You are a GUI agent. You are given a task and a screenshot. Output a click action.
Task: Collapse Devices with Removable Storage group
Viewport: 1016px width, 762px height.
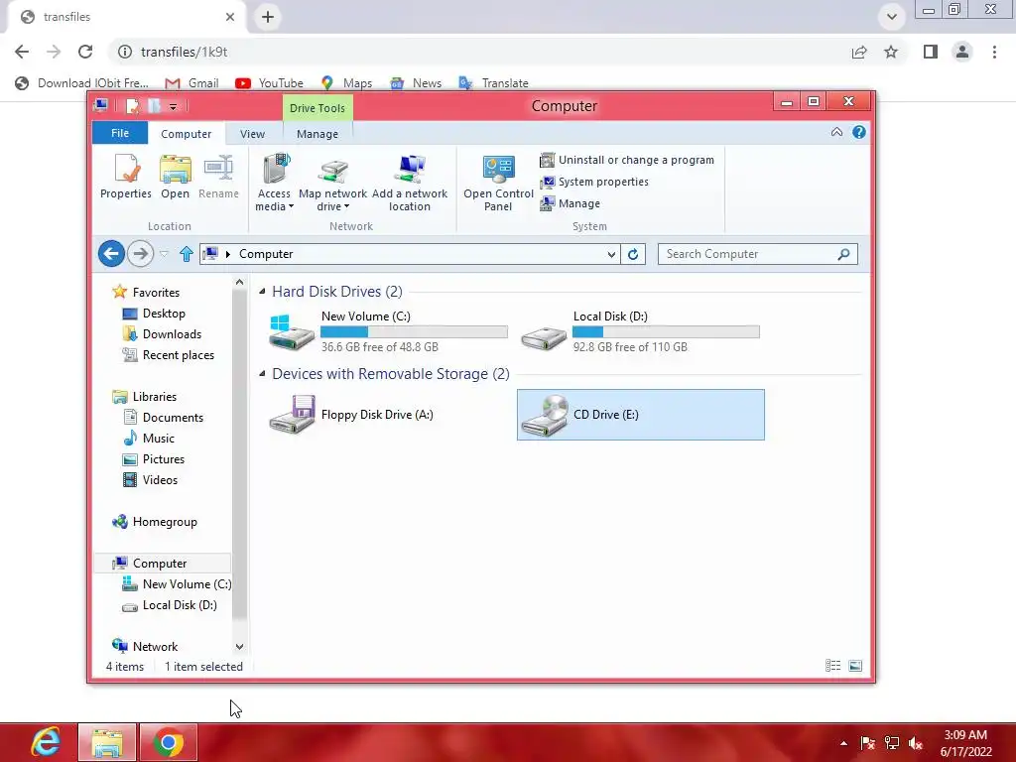point(262,374)
